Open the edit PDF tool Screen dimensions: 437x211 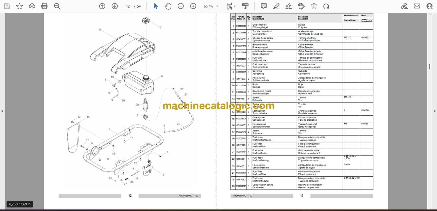[x=301, y=6]
